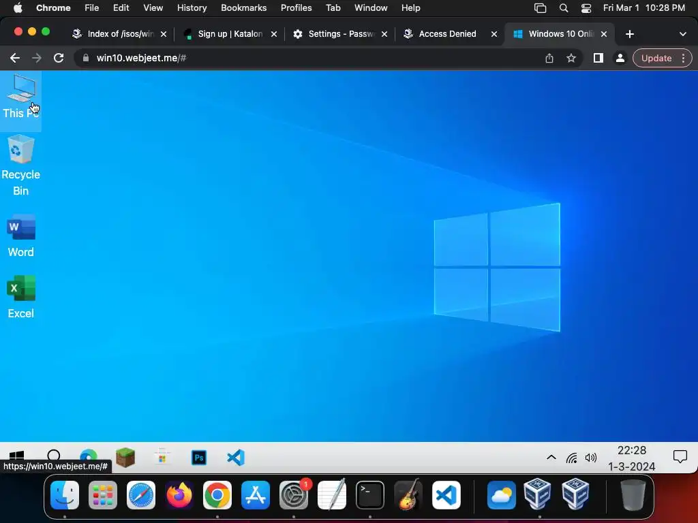Screen dimensions: 698x523
Task: Open the Edit menu
Action: (121, 7)
